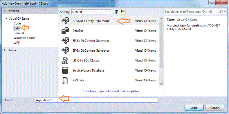Open the go online and find templates link
This screenshot has width=229, height=114.
pyautogui.click(x=111, y=91)
